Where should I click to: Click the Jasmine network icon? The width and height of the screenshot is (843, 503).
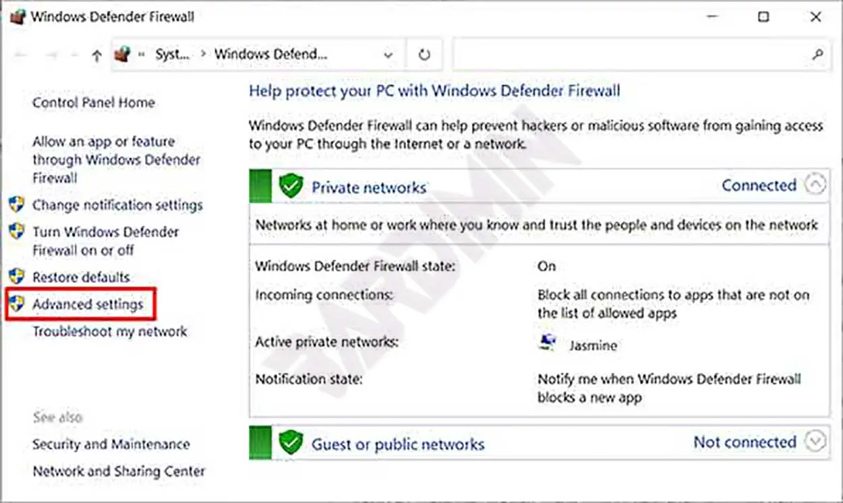547,344
